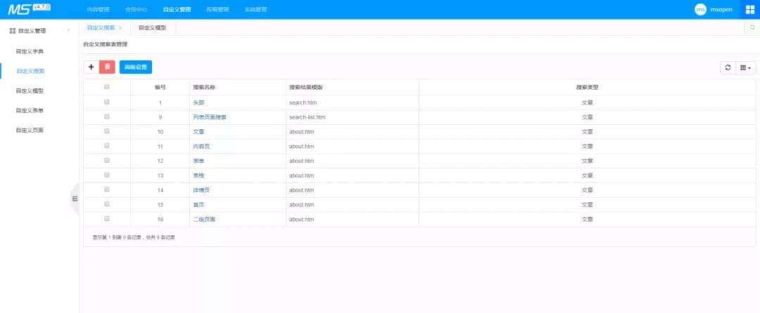Select 自定义表单 in the sidebar
The height and width of the screenshot is (313, 760).
pos(30,110)
